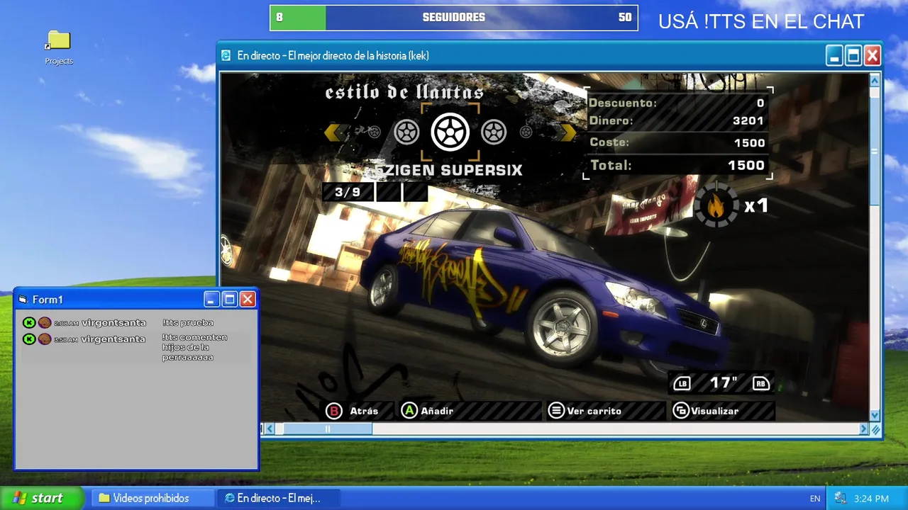The height and width of the screenshot is (510, 908).
Task: Click the Visualizar label
Action: [x=715, y=411]
